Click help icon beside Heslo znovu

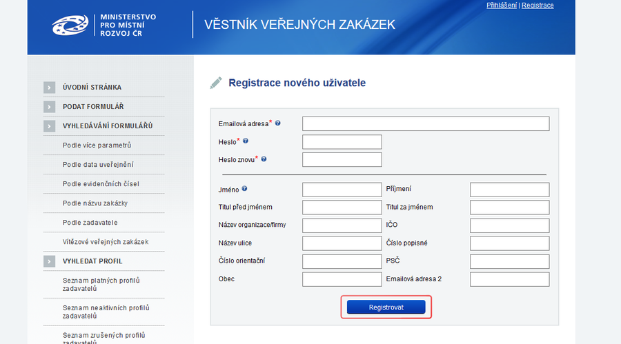264,159
